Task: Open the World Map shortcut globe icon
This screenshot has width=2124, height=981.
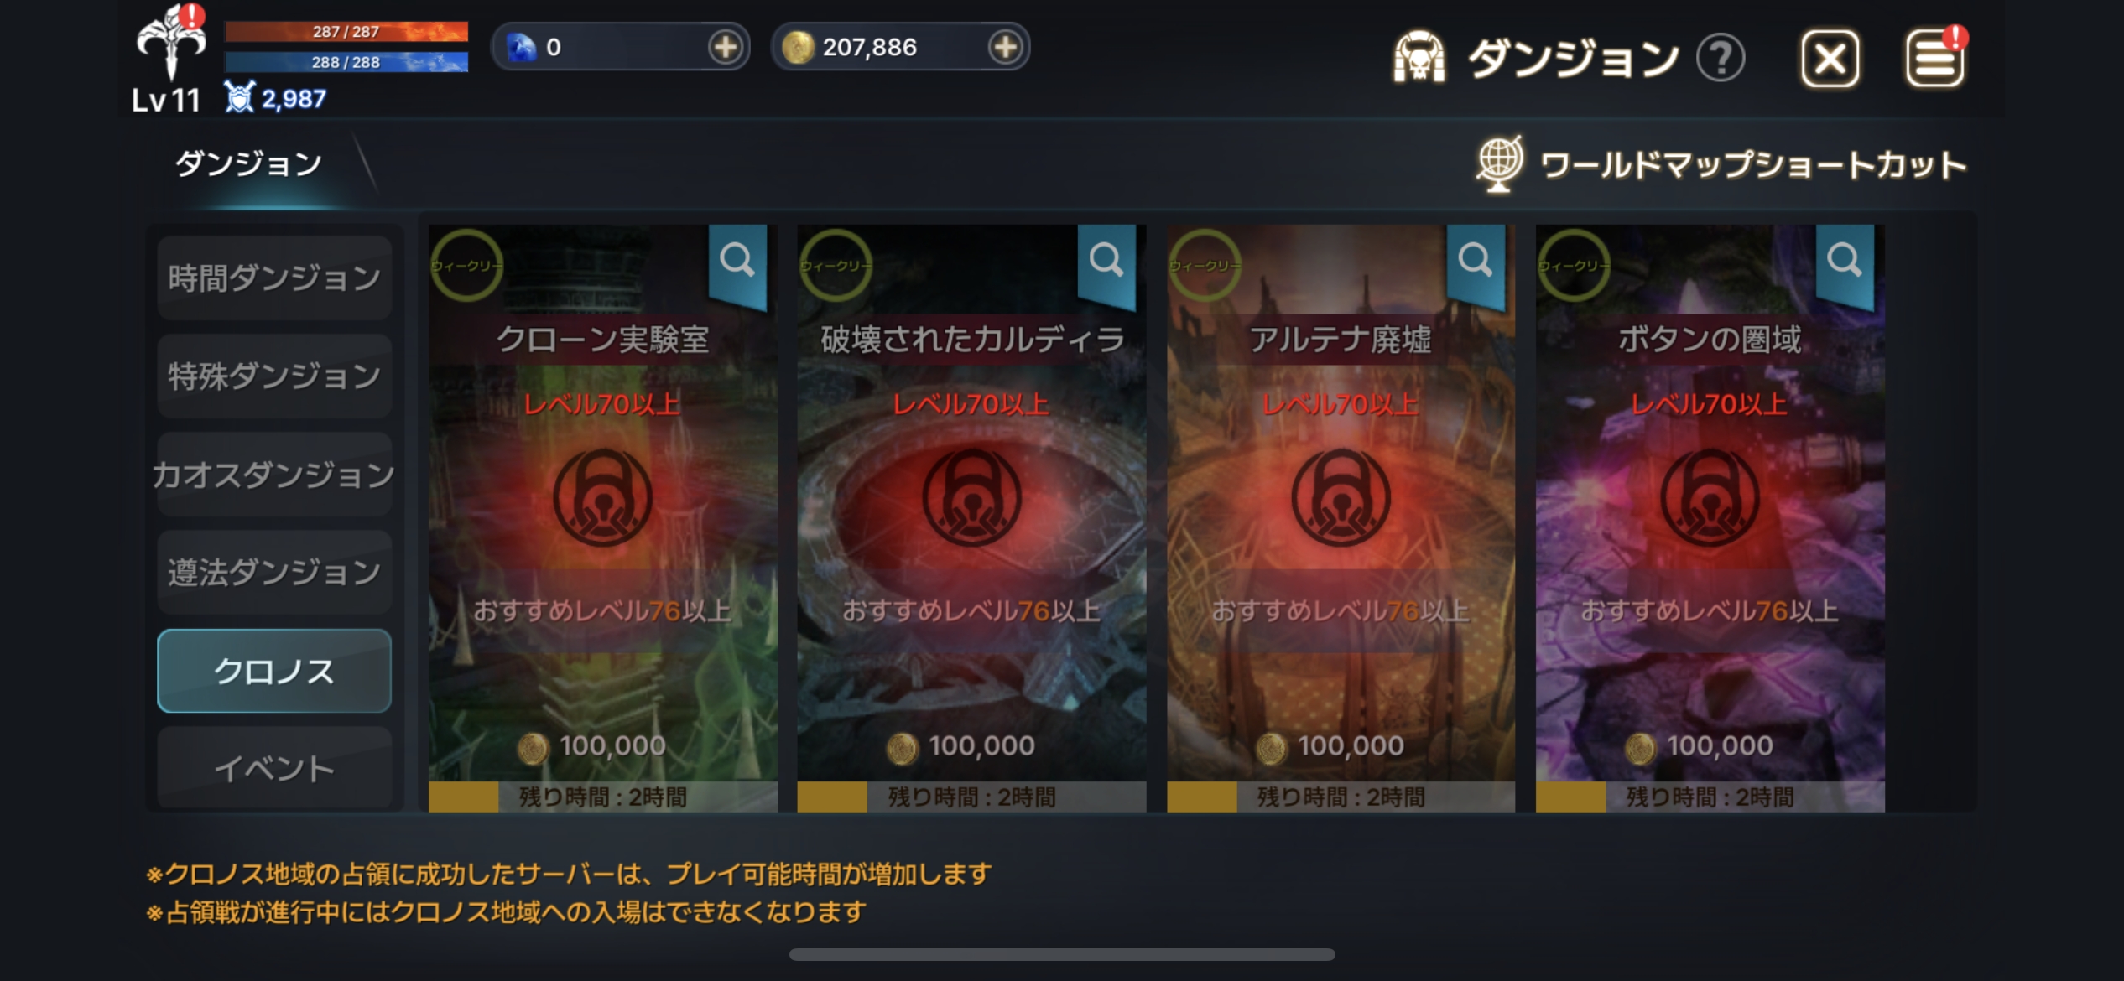Action: tap(1499, 163)
